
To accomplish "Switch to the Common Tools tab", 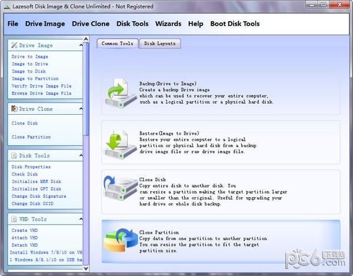I will point(117,44).
